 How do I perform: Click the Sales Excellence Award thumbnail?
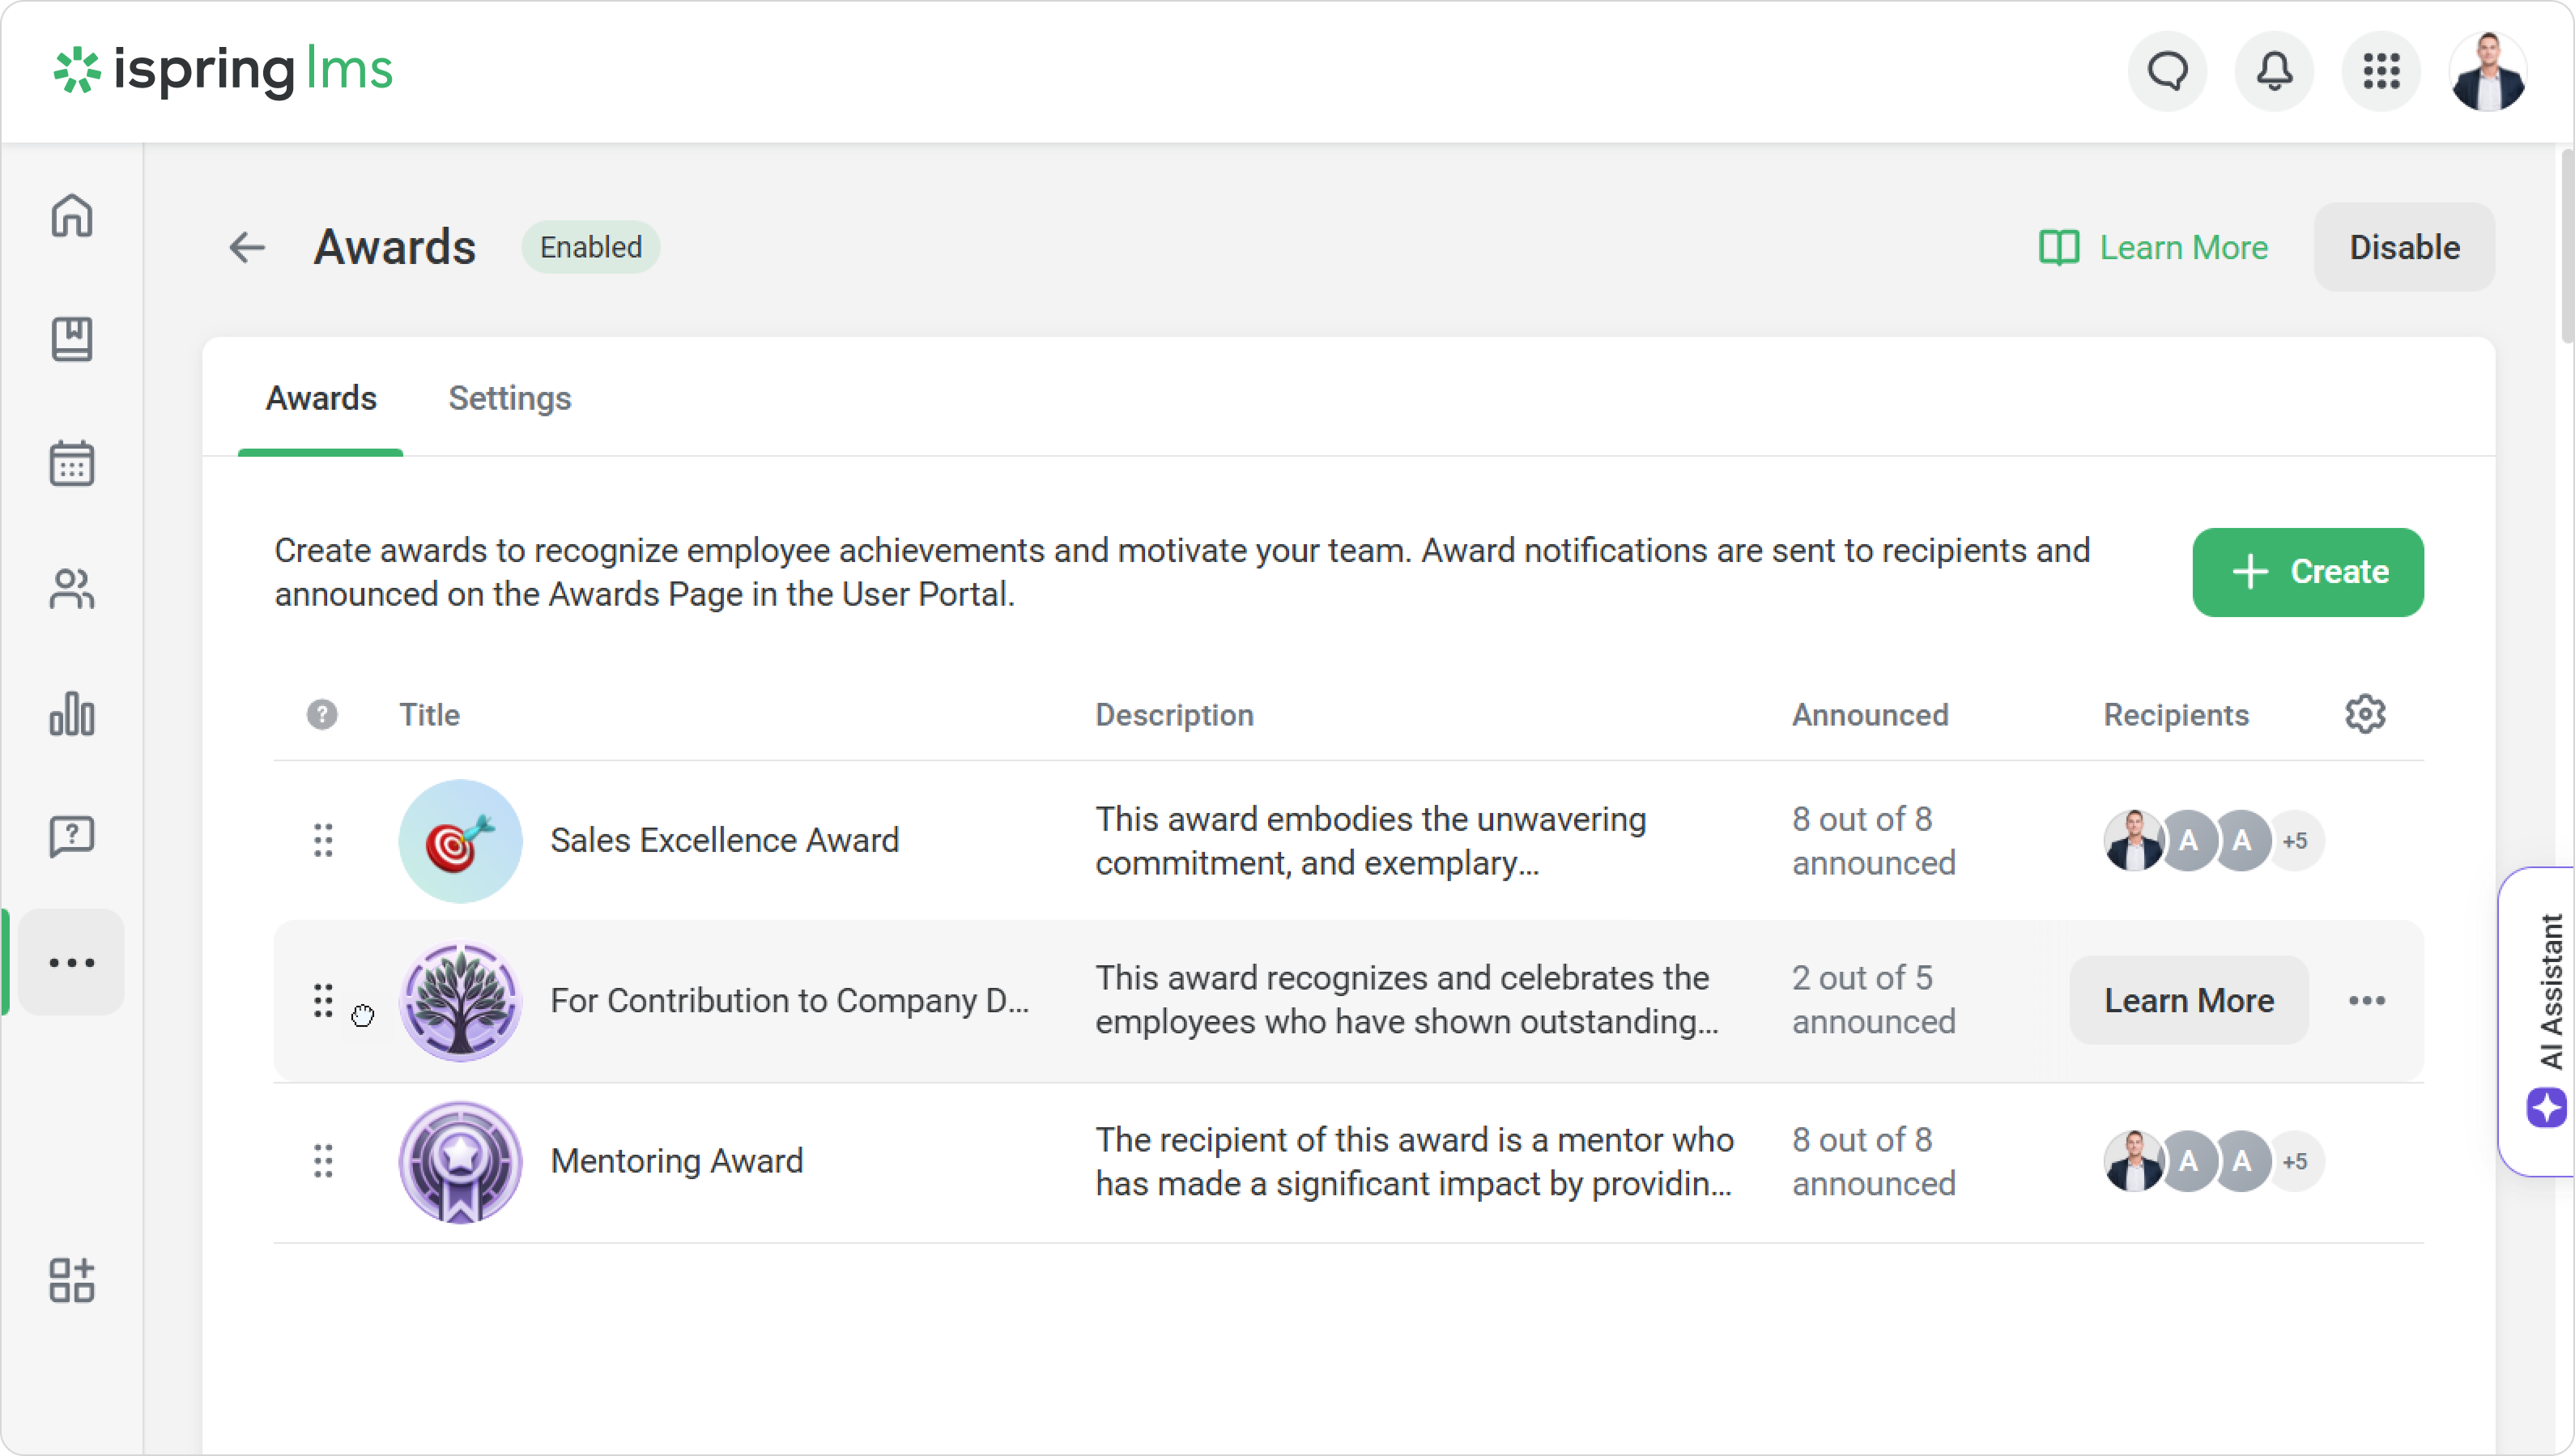(x=460, y=841)
